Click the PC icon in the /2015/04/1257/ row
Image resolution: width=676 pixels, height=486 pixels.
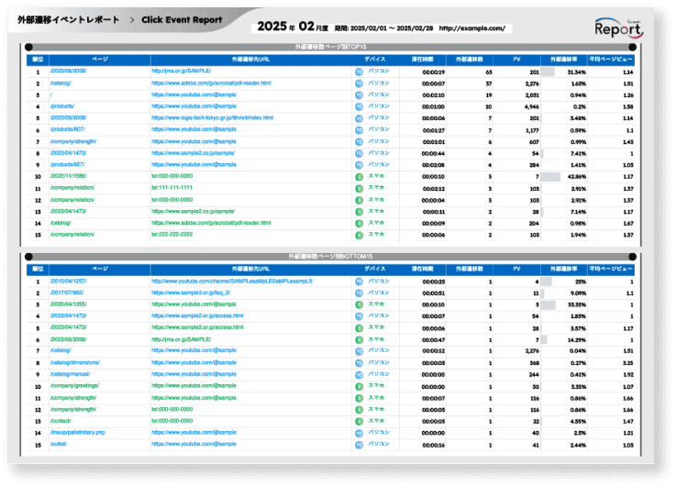[360, 281]
